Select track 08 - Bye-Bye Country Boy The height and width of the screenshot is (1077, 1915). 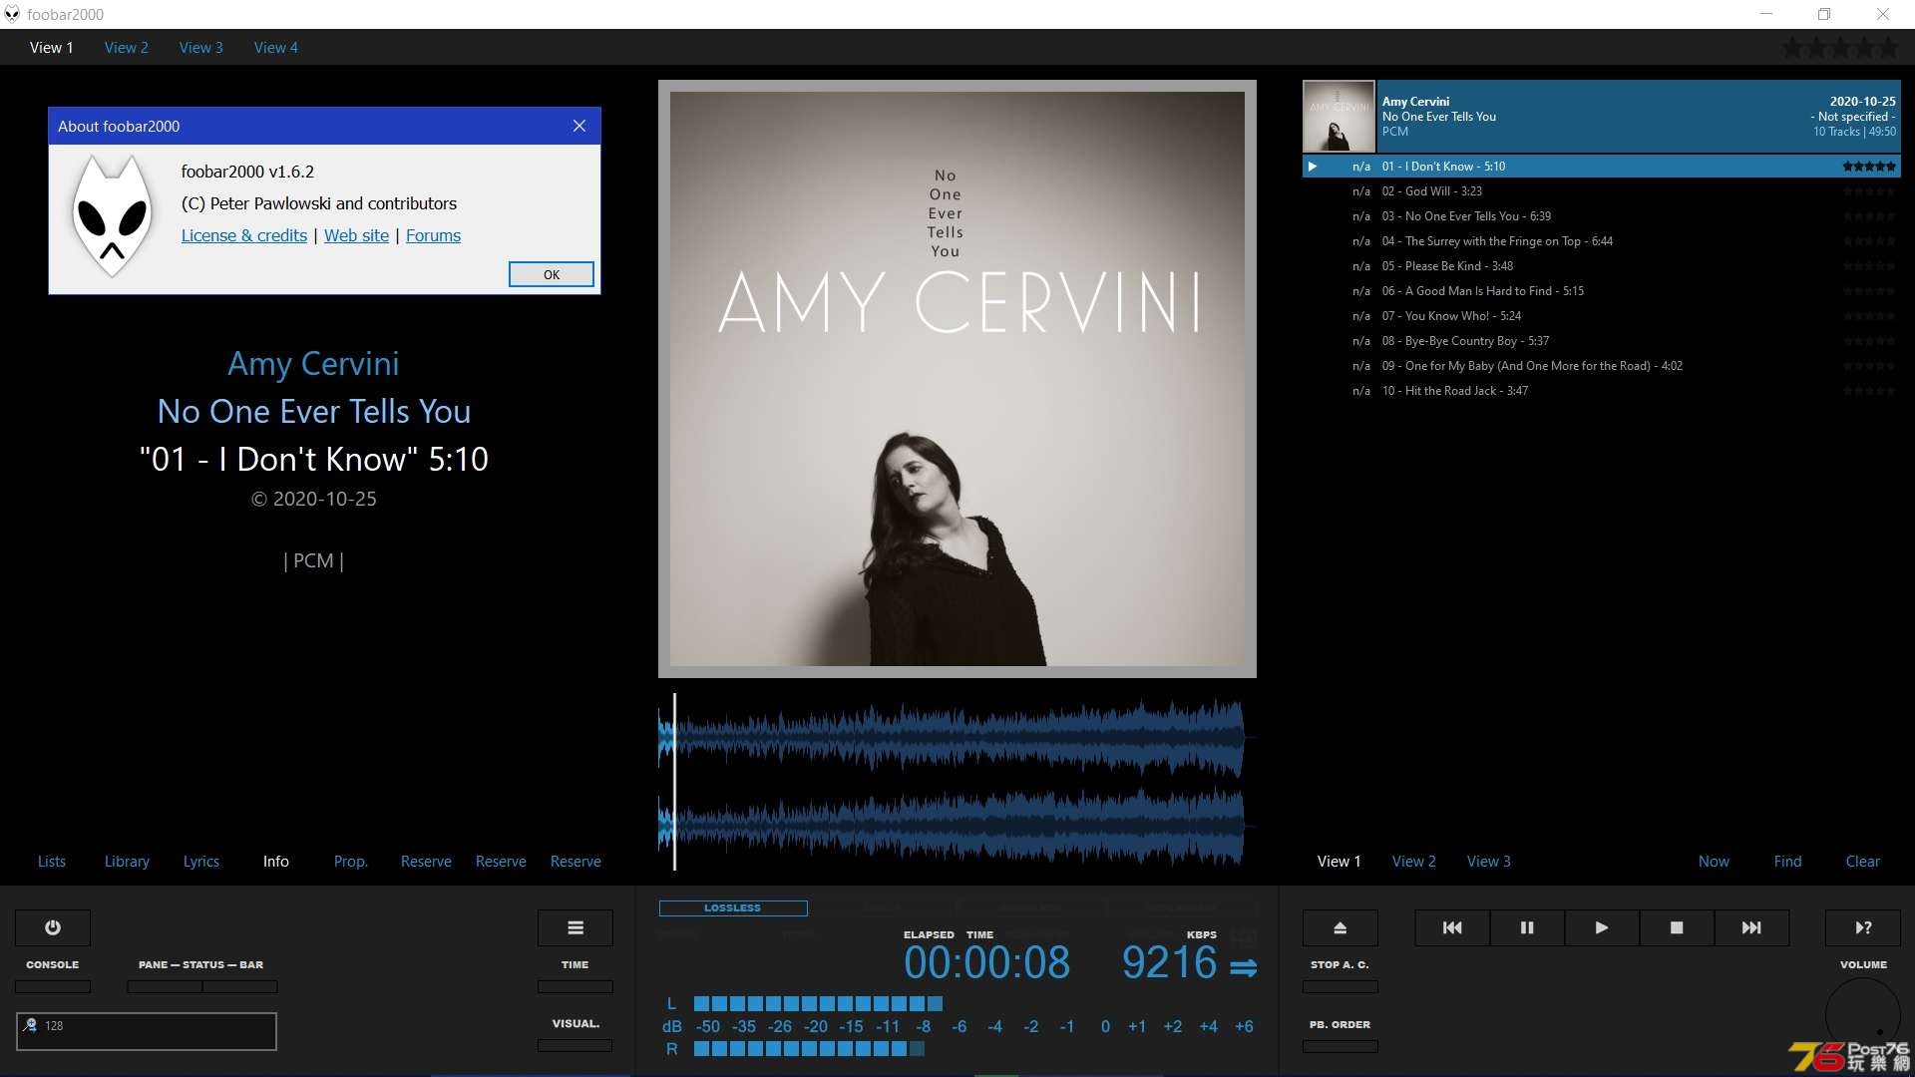1602,341
